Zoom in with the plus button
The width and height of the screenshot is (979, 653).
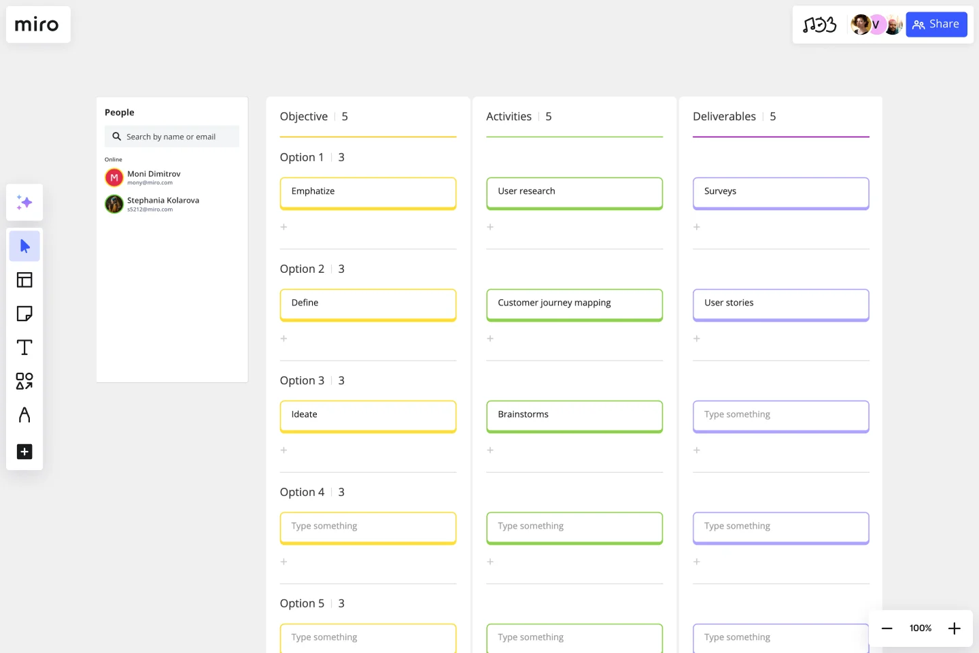955,629
